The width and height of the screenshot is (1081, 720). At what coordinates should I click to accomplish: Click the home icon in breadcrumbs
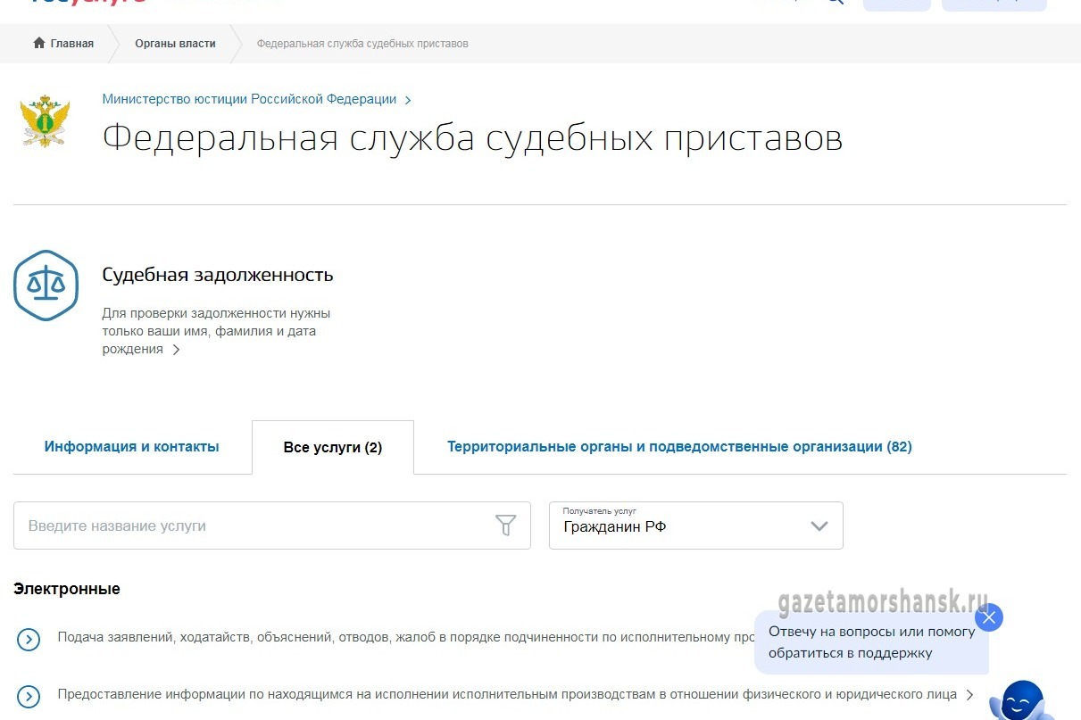(38, 43)
